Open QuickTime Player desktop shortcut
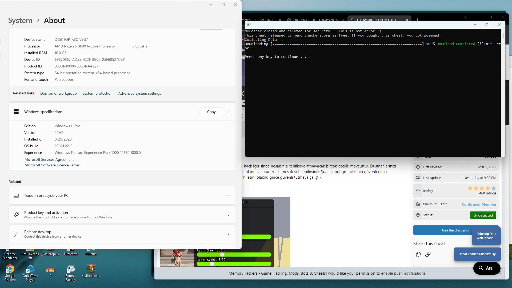 pyautogui.click(x=30, y=273)
